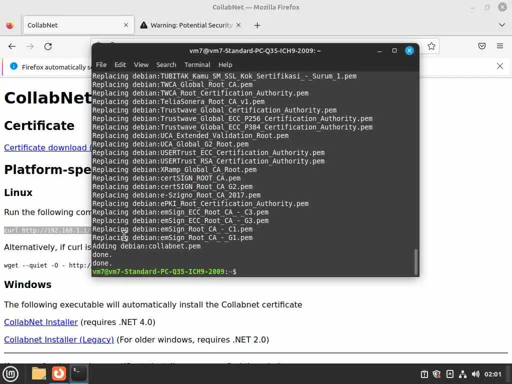Viewport: 512px width, 384px height.
Task: Bookmark this page with the star icon
Action: click(431, 46)
